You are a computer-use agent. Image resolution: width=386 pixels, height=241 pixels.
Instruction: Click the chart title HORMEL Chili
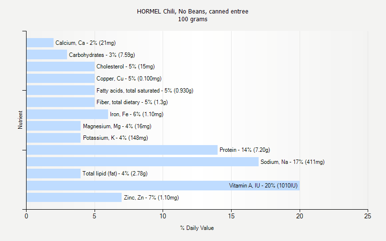[193, 11]
